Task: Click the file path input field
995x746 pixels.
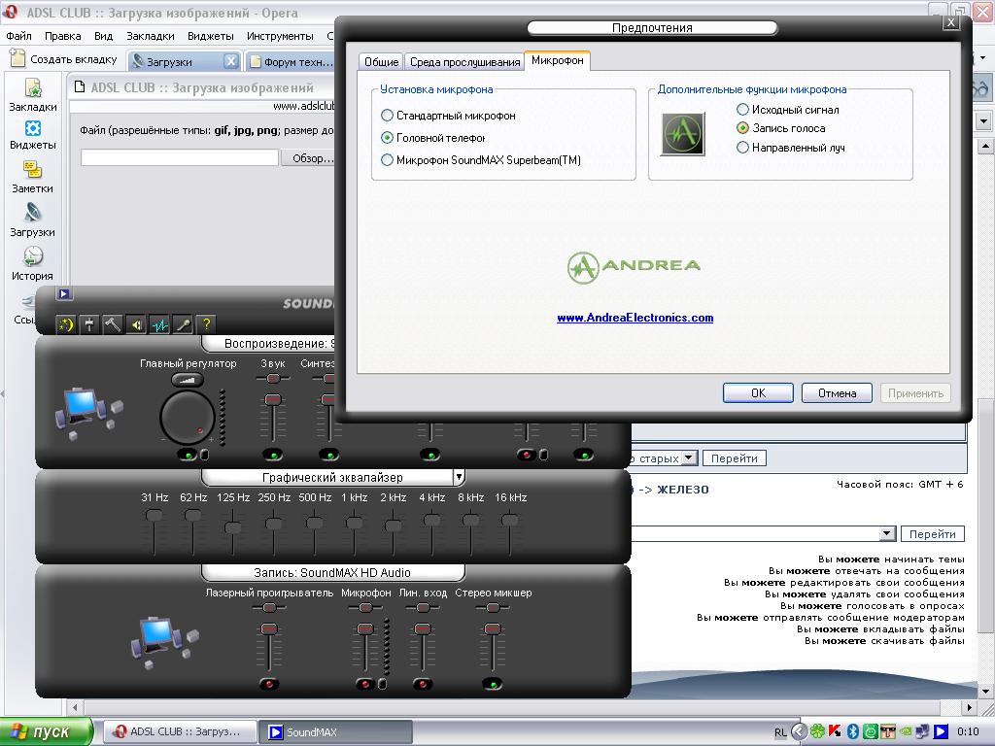Action: tap(180, 158)
